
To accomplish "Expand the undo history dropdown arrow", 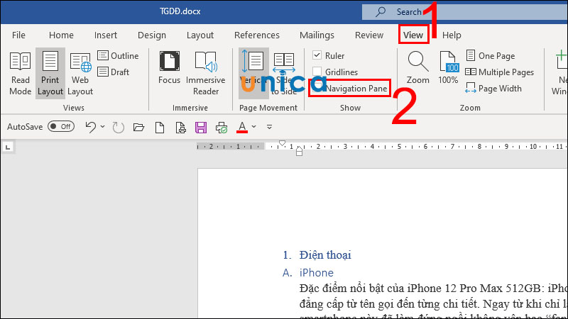I will point(103,127).
